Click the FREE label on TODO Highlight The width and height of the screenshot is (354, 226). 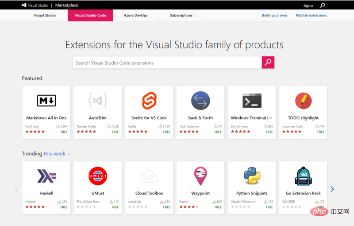pos(320,132)
